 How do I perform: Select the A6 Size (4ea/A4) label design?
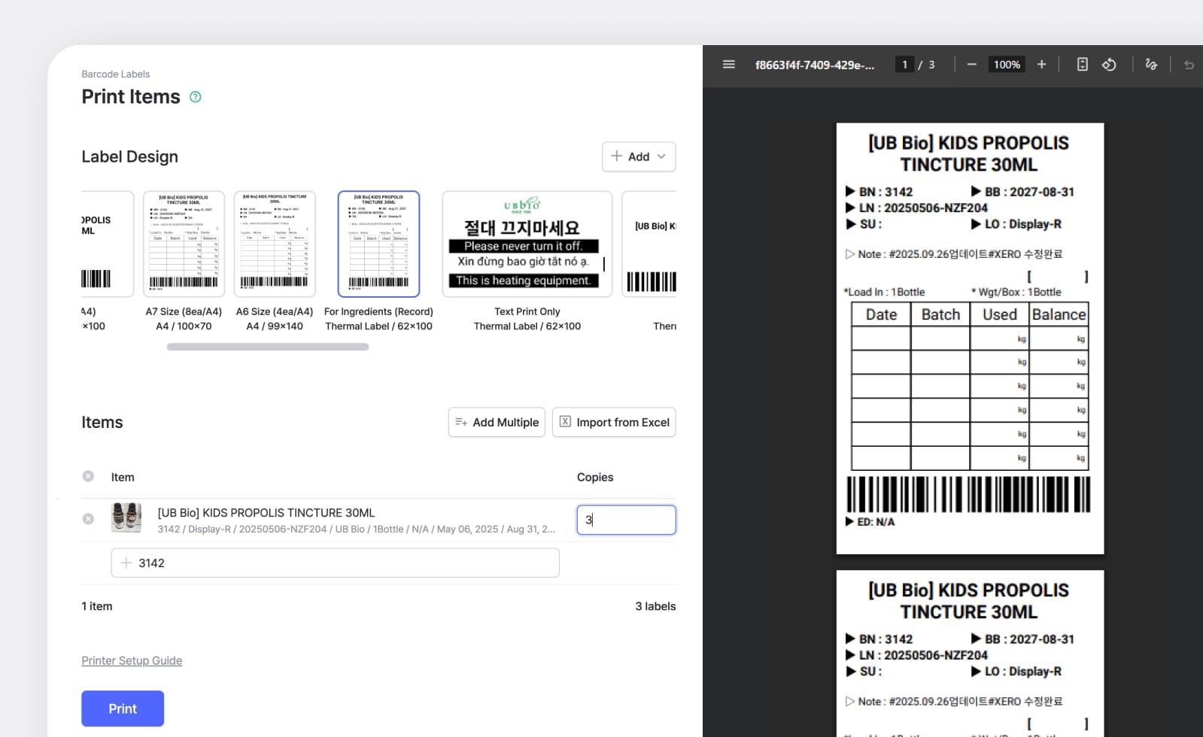point(275,244)
